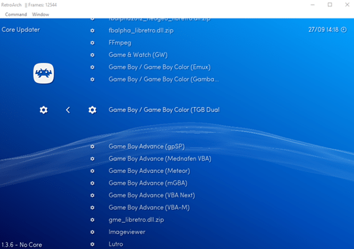Open the Command menu
The width and height of the screenshot is (354, 249).
tap(16, 14)
